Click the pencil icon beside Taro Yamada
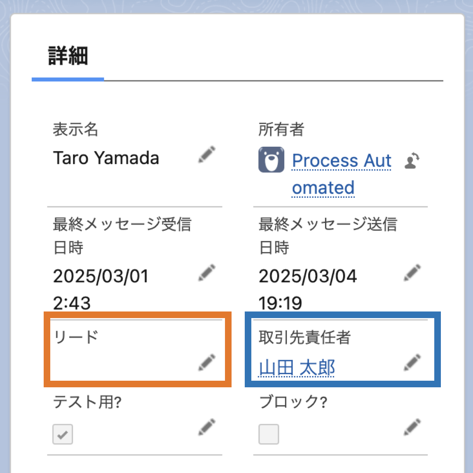The image size is (473, 473). 207,154
